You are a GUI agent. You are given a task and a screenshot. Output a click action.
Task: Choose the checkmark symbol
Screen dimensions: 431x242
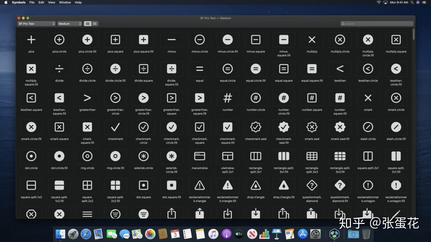pyautogui.click(x=115, y=127)
